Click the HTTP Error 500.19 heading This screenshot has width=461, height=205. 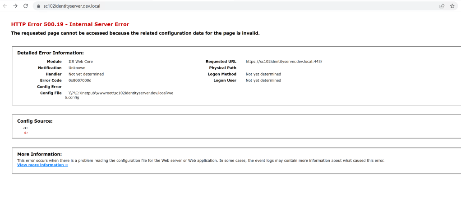[70, 24]
